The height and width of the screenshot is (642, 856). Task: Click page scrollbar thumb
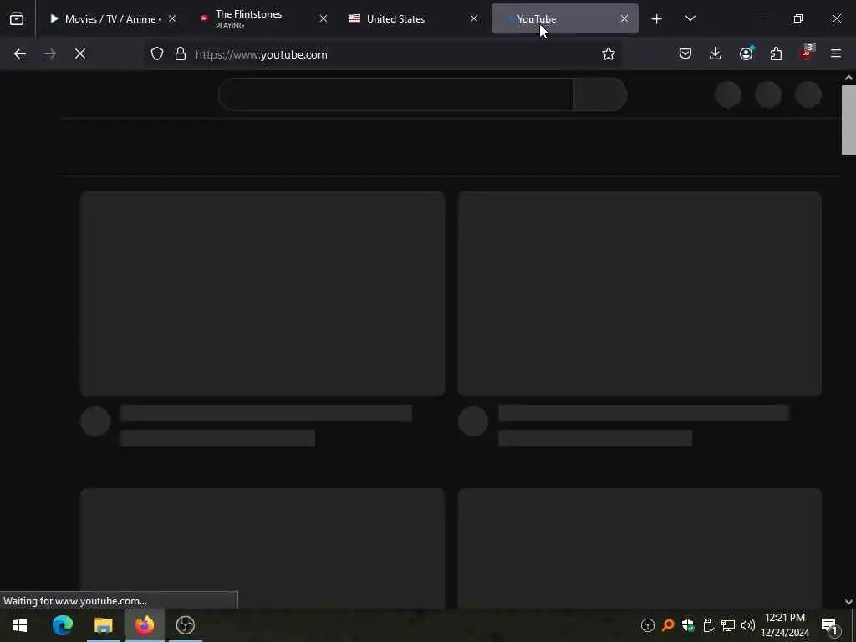848,120
